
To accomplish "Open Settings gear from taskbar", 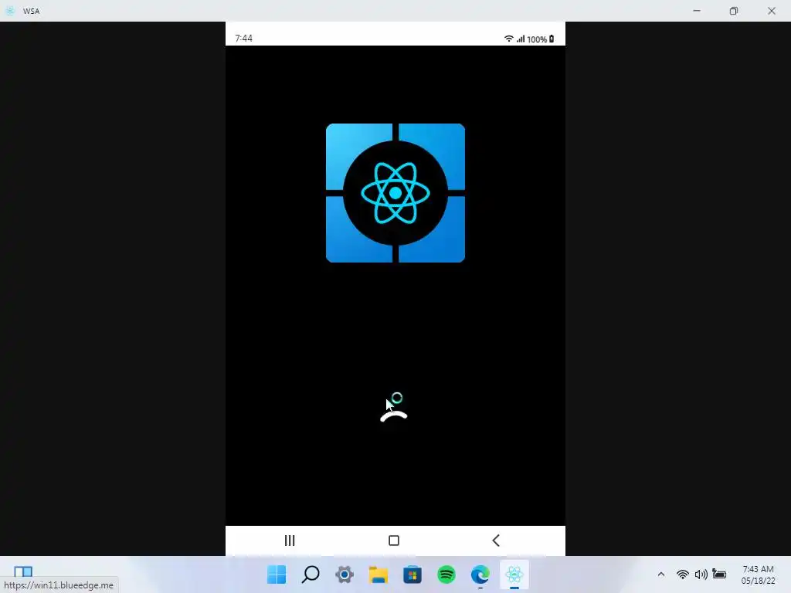I will coord(345,574).
